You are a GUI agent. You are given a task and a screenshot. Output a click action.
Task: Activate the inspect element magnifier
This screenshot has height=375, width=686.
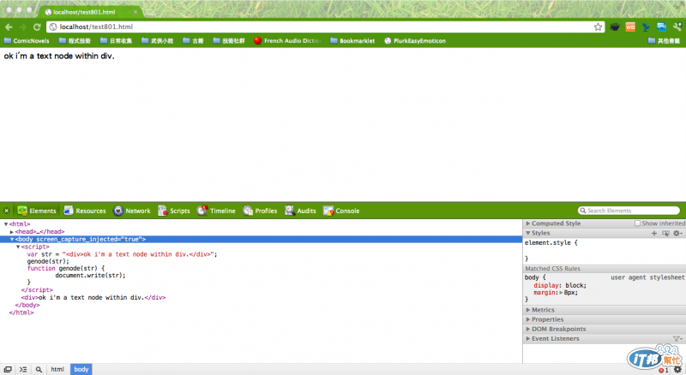point(39,370)
